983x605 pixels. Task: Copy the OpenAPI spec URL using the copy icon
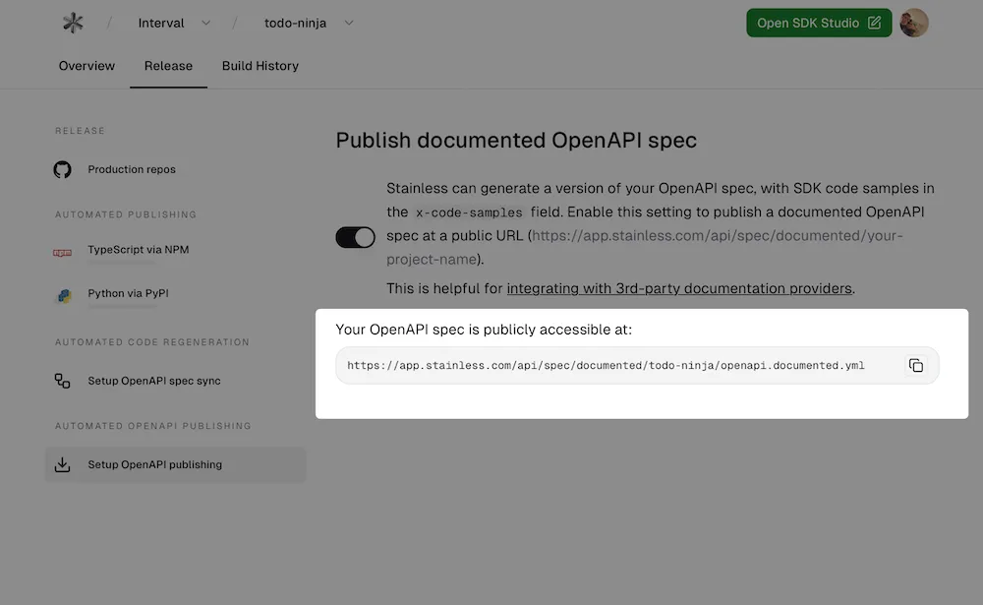[x=916, y=365]
